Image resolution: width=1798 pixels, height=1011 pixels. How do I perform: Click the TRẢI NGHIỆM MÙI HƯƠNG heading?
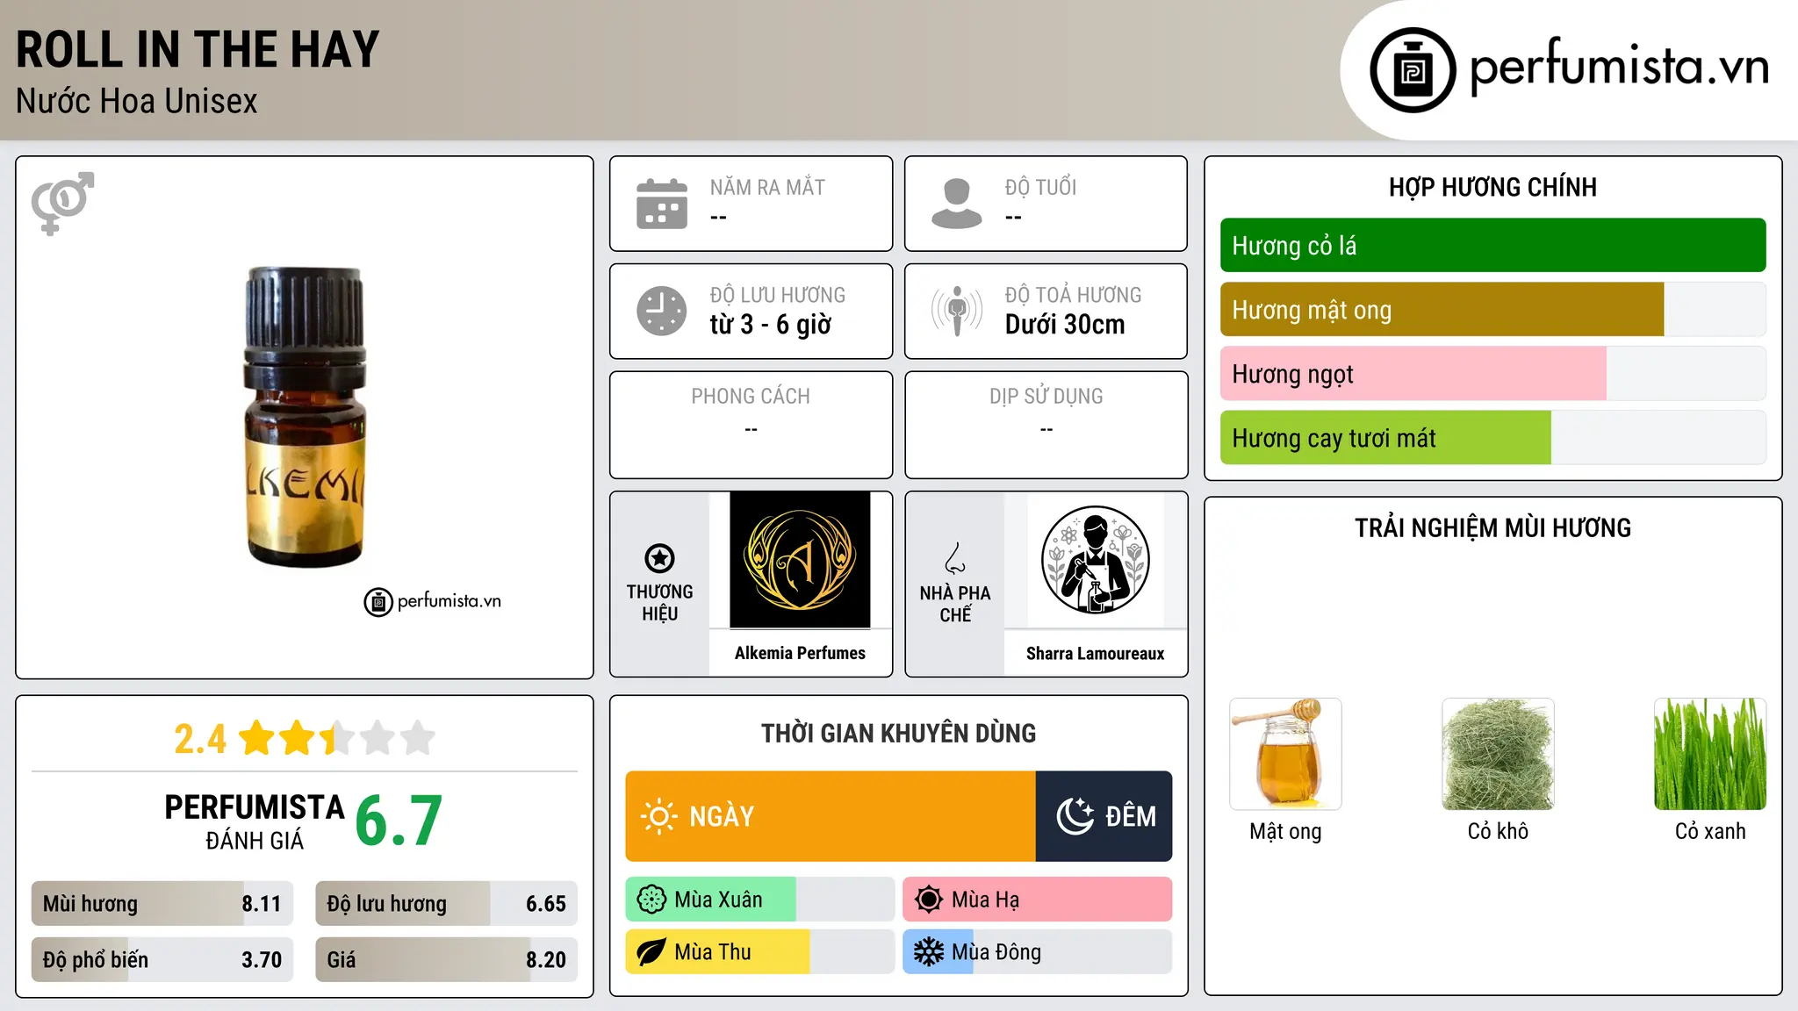click(x=1492, y=528)
